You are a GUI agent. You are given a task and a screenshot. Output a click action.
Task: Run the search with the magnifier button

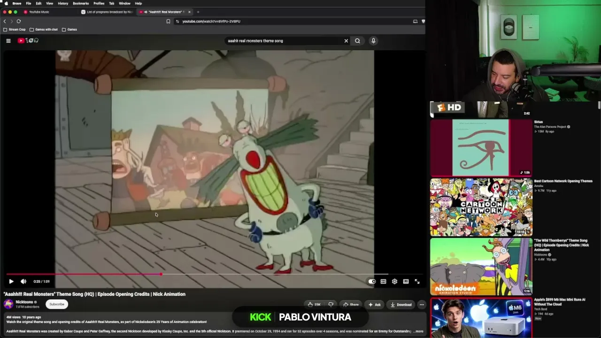357,41
